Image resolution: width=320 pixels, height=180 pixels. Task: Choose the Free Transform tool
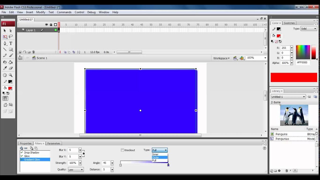pos(5,37)
